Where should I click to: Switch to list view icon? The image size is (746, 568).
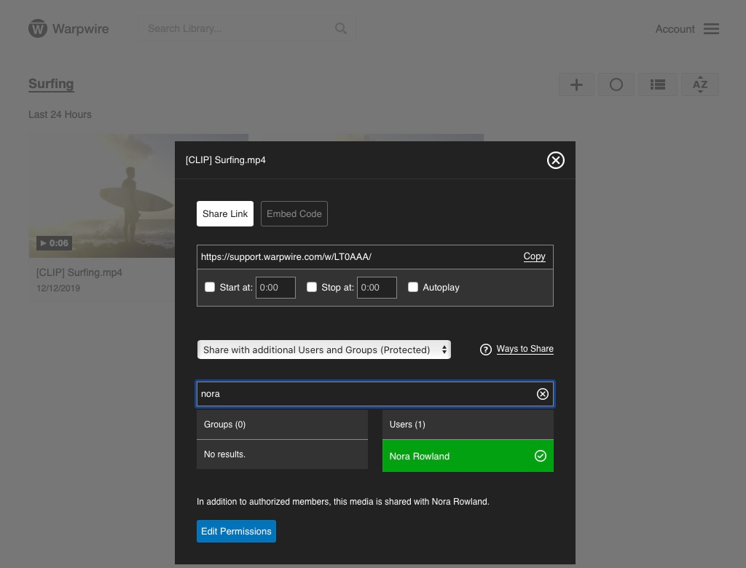click(658, 84)
